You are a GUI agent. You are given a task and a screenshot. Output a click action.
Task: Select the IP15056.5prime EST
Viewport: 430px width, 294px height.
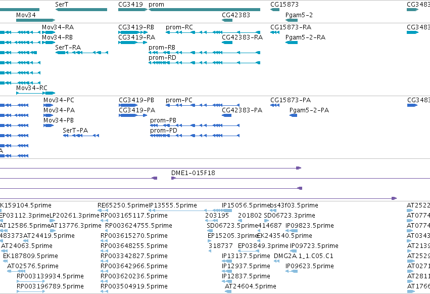point(227,211)
